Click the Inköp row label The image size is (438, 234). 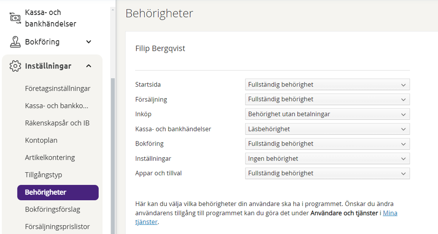pyautogui.click(x=143, y=114)
